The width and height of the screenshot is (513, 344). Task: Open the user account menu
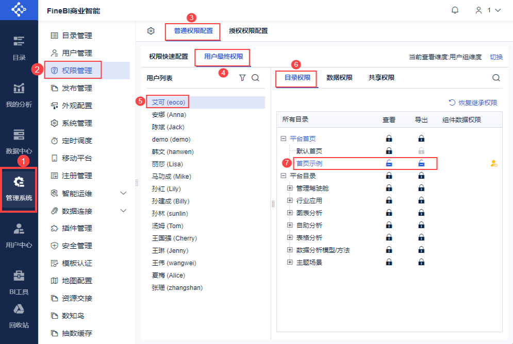click(488, 10)
